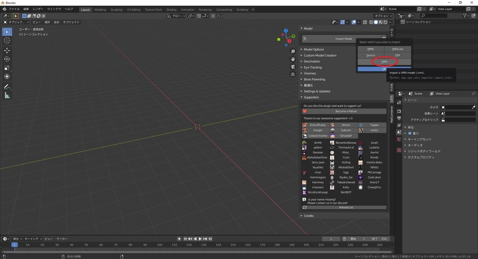Viewport: 478px width, 259px height.
Task: Switch perspective/orthographic grid icon
Action: click(x=293, y=74)
